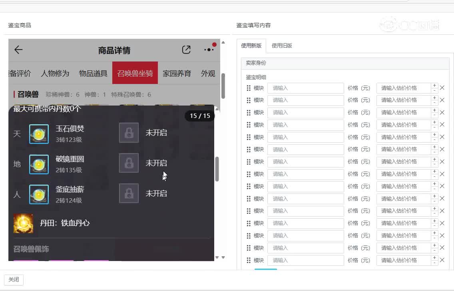Select the 釜底抽薪 inner pill icon
Screen dimensions: 454x291
[x=39, y=195]
